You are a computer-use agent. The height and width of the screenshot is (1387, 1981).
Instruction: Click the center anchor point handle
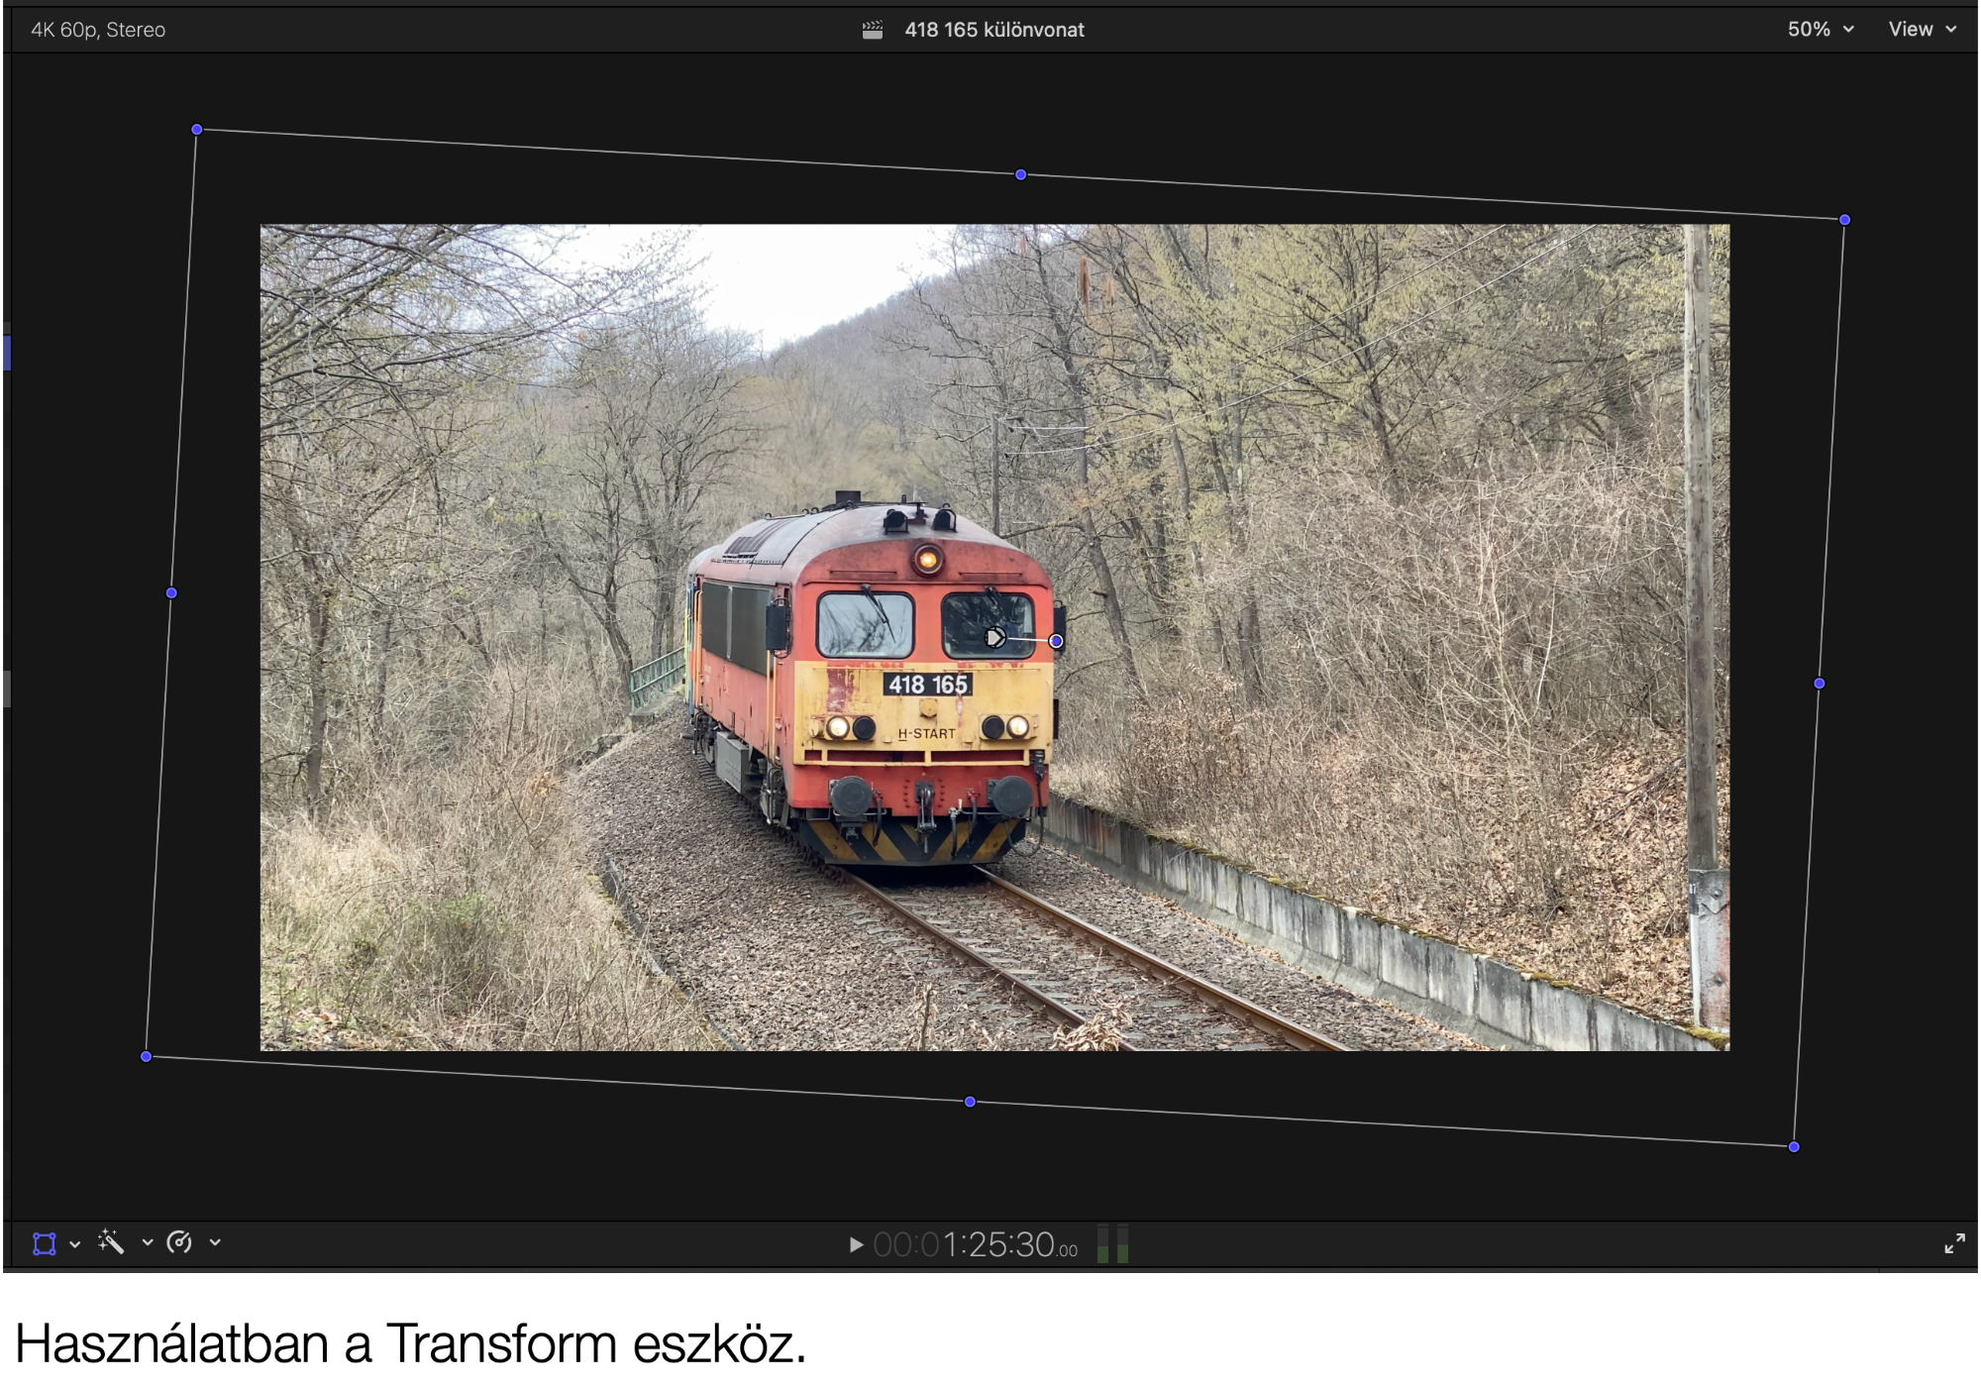pos(995,638)
